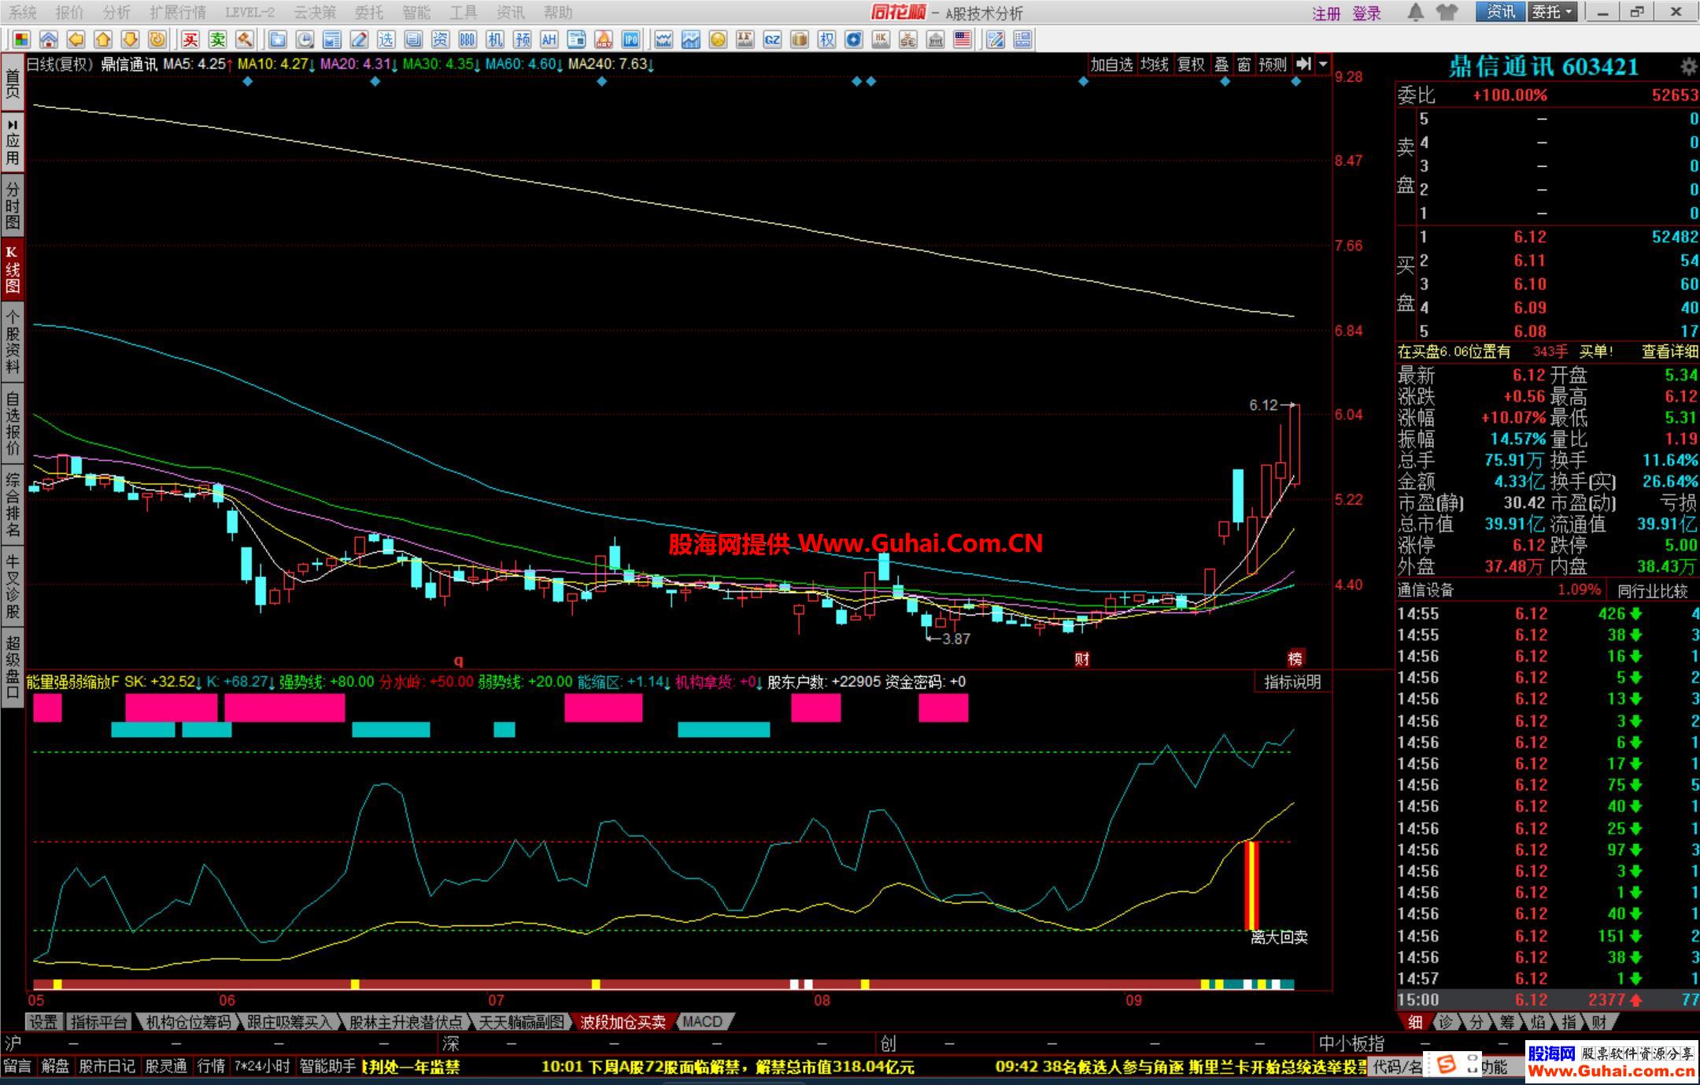Click the 指标平台 button
Screen dimensions: 1700x1085
click(98, 1022)
